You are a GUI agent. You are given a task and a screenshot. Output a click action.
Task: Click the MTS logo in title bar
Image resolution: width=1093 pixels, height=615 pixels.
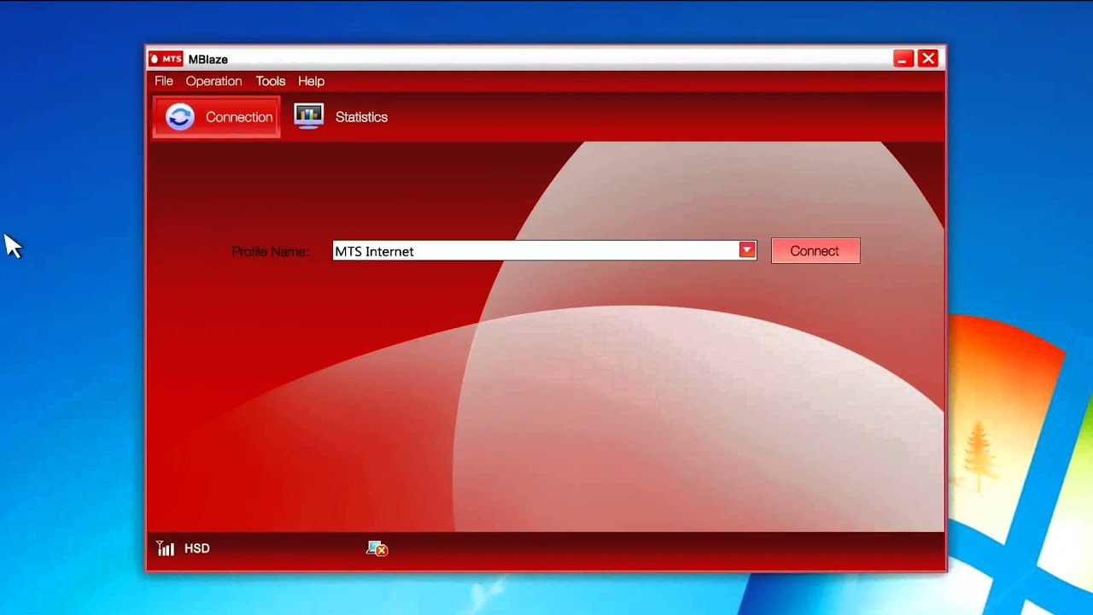(166, 59)
